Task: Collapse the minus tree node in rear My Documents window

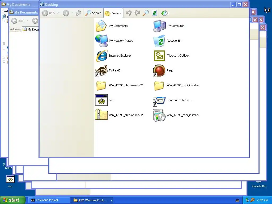Action: [x=4, y=21]
